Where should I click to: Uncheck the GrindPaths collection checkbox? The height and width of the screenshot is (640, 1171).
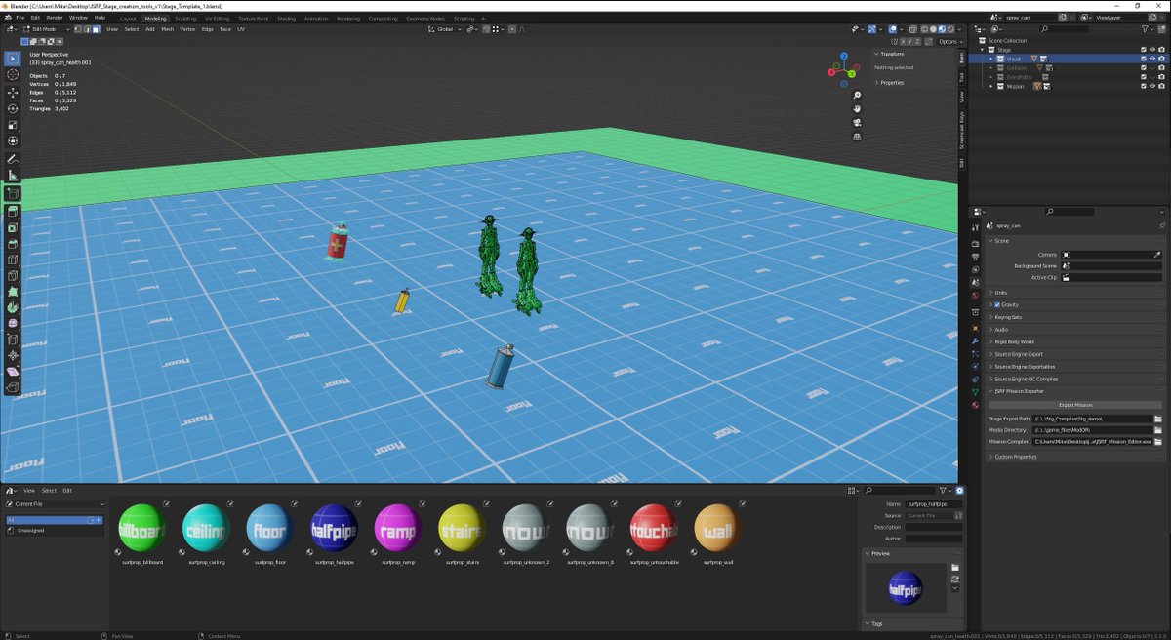click(1144, 77)
